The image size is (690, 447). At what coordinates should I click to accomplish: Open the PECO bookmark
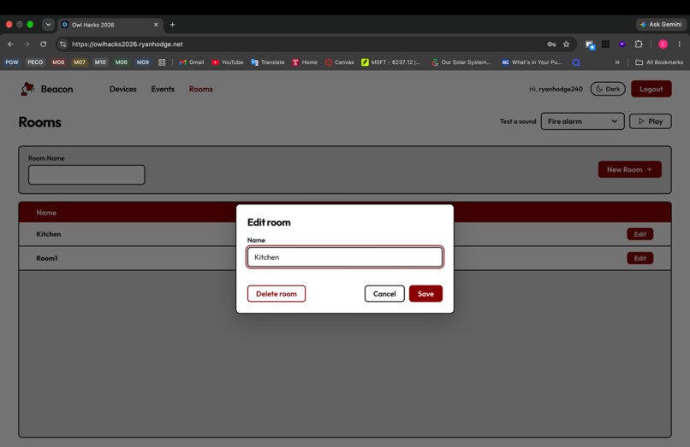pos(35,62)
